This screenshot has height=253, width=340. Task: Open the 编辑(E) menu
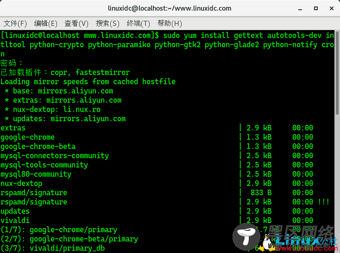point(45,24)
